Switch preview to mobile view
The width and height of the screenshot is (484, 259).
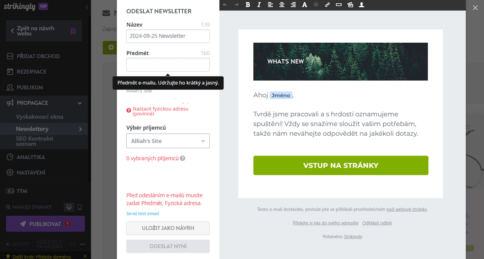click(x=79, y=207)
